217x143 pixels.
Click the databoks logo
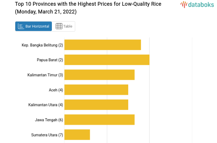pos(197,4)
